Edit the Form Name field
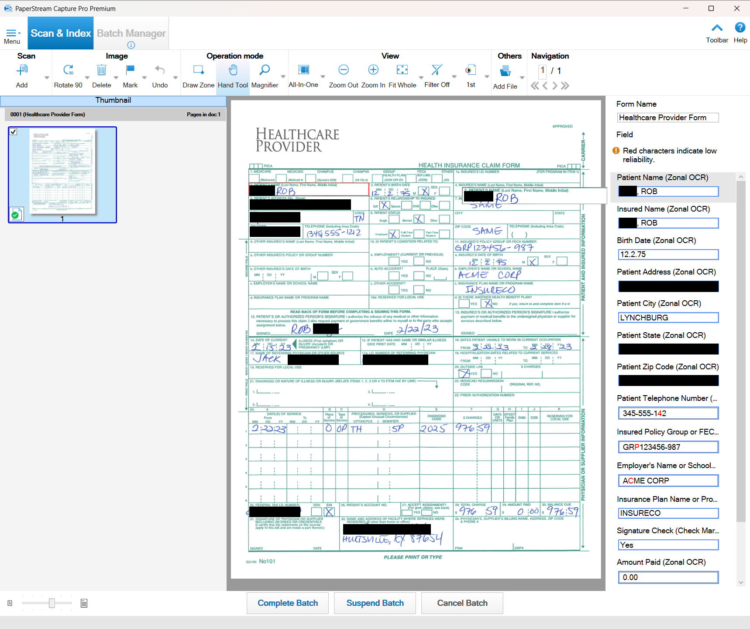 click(668, 118)
